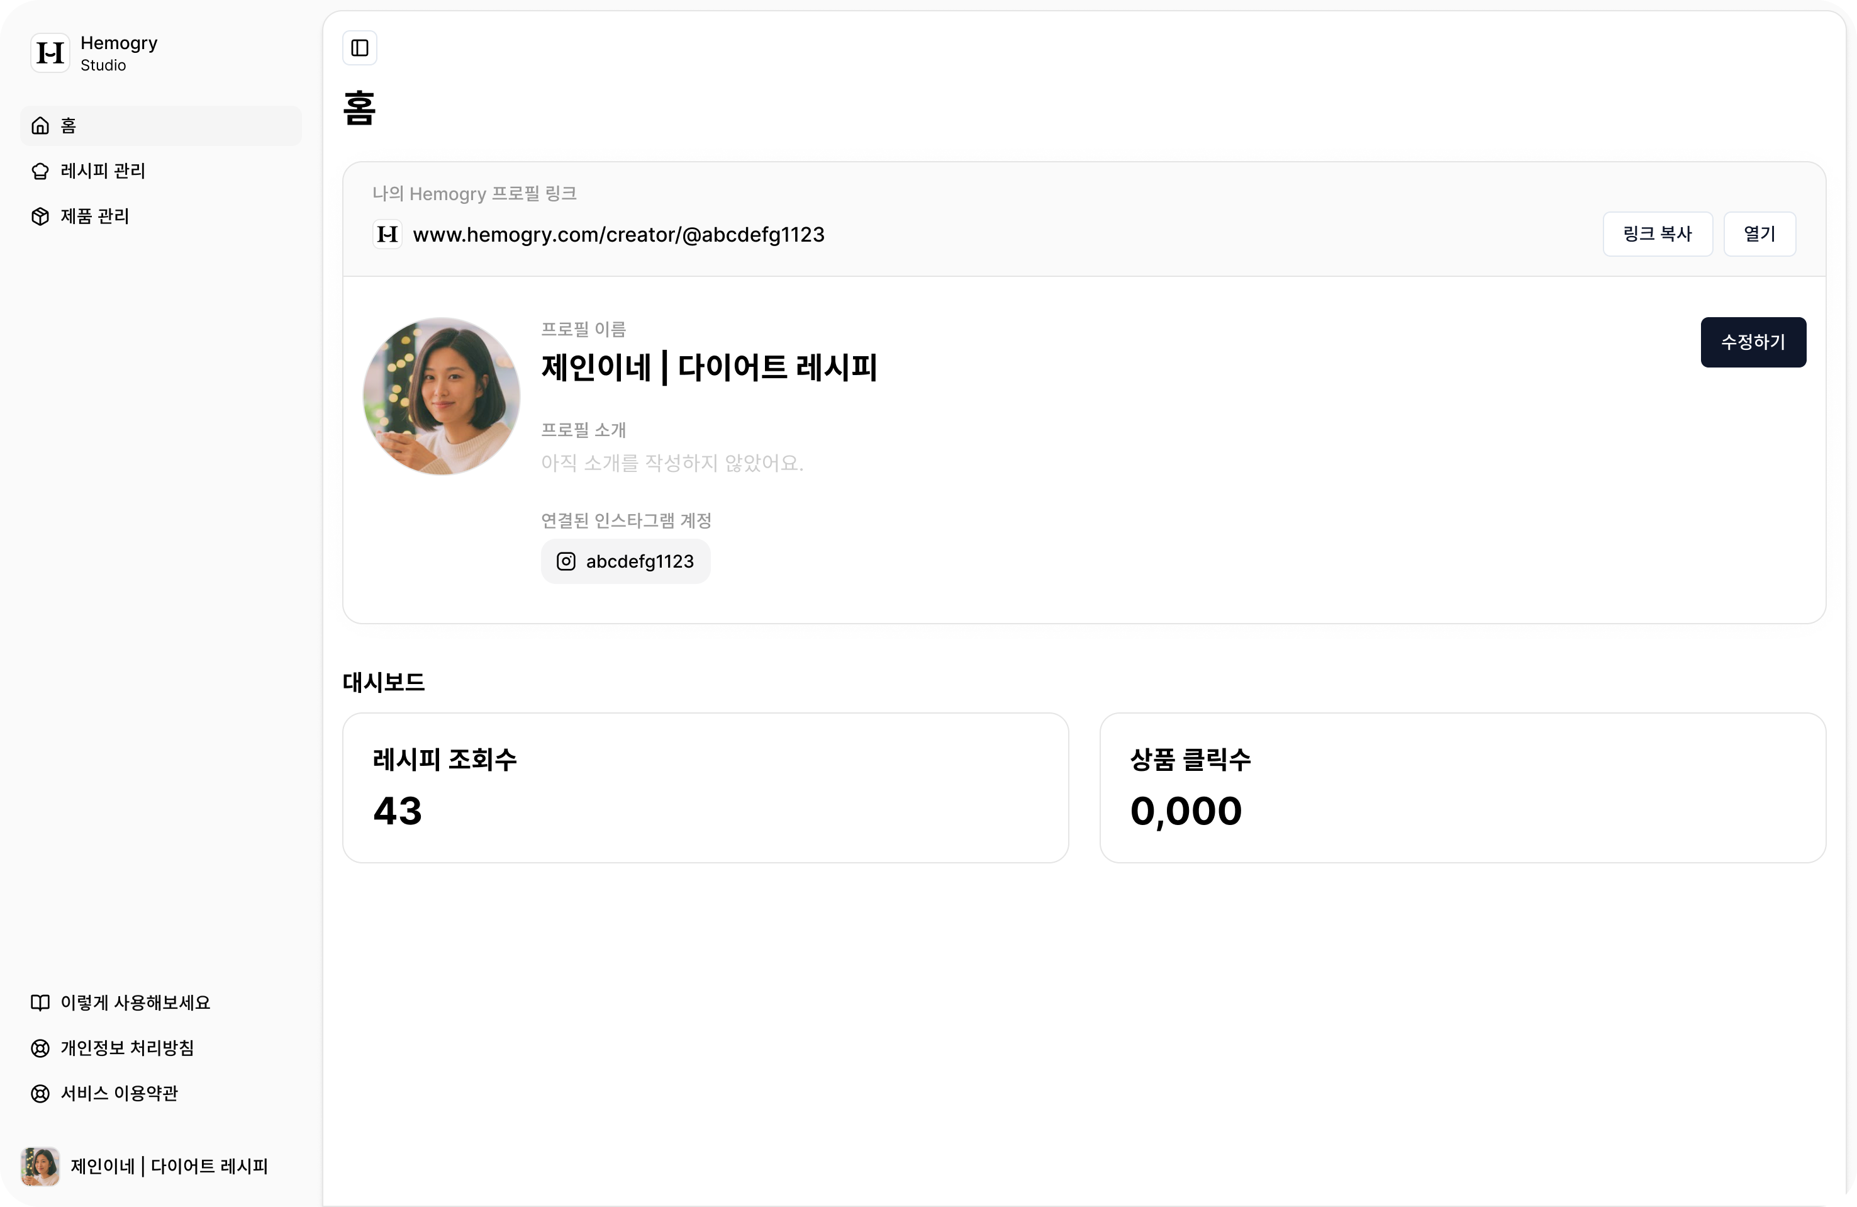Click the 레시피 조회수 dashboard card
1857x1207 pixels.
pyautogui.click(x=705, y=787)
